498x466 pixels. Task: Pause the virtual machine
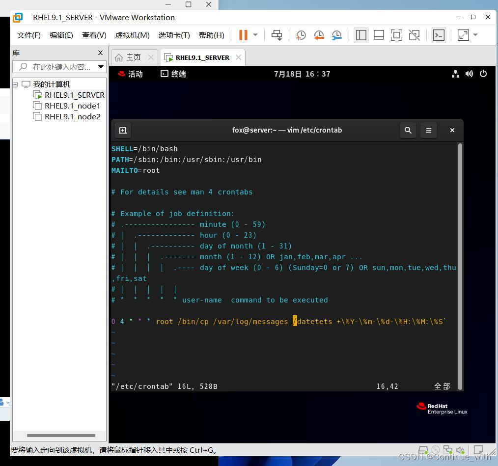243,35
